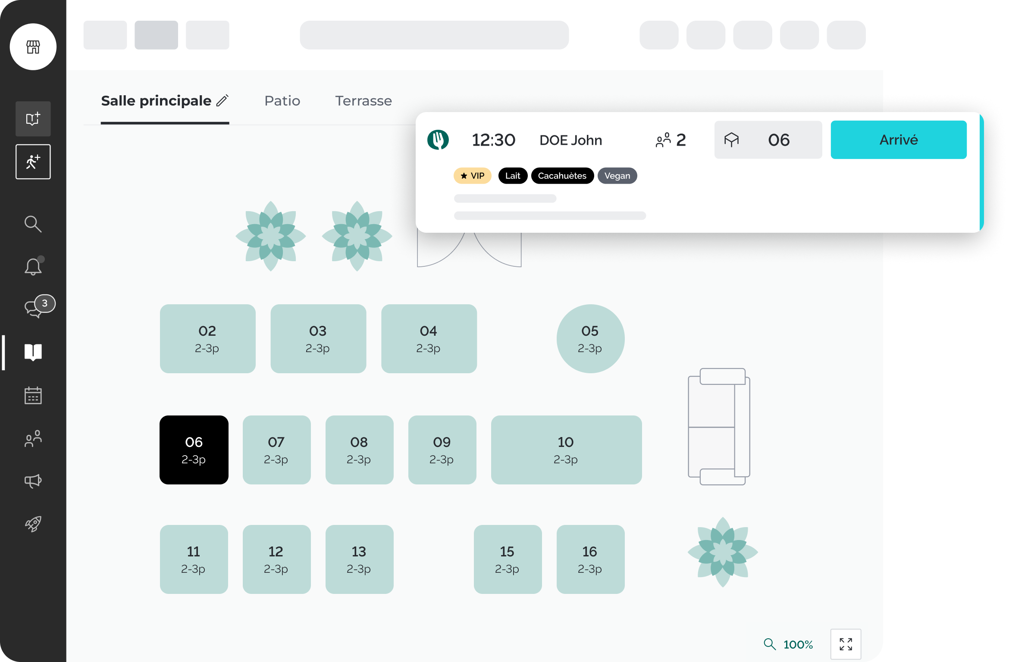Viewport: 1009px width, 662px height.
Task: Open announcements via the megaphone icon
Action: tap(33, 481)
